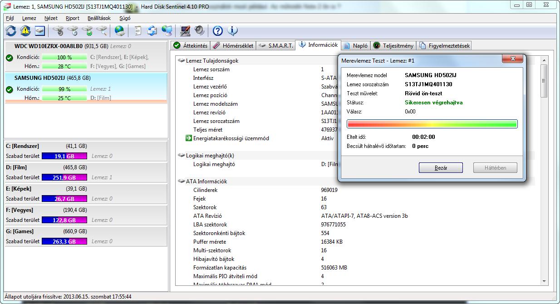Click the C: [Rendszer] free space bar

coord(64,156)
